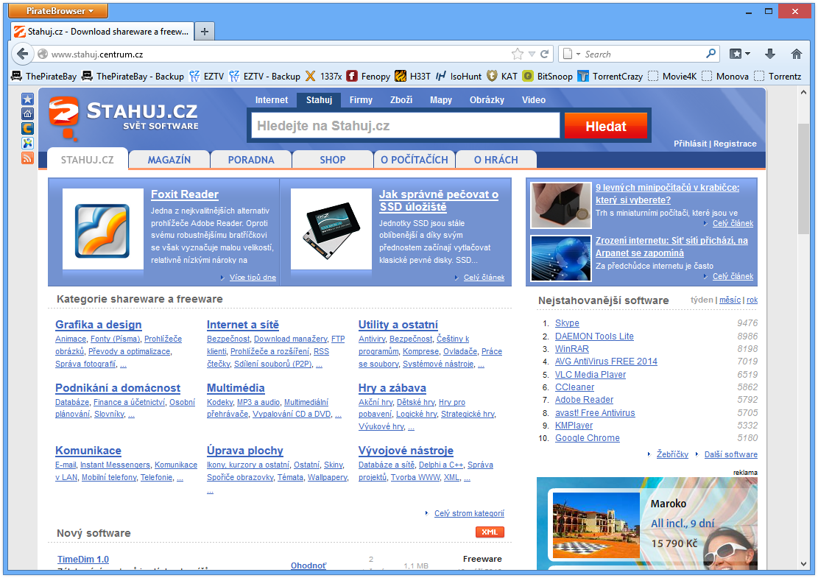Go back using the back arrow
The image size is (818, 578).
coord(22,54)
